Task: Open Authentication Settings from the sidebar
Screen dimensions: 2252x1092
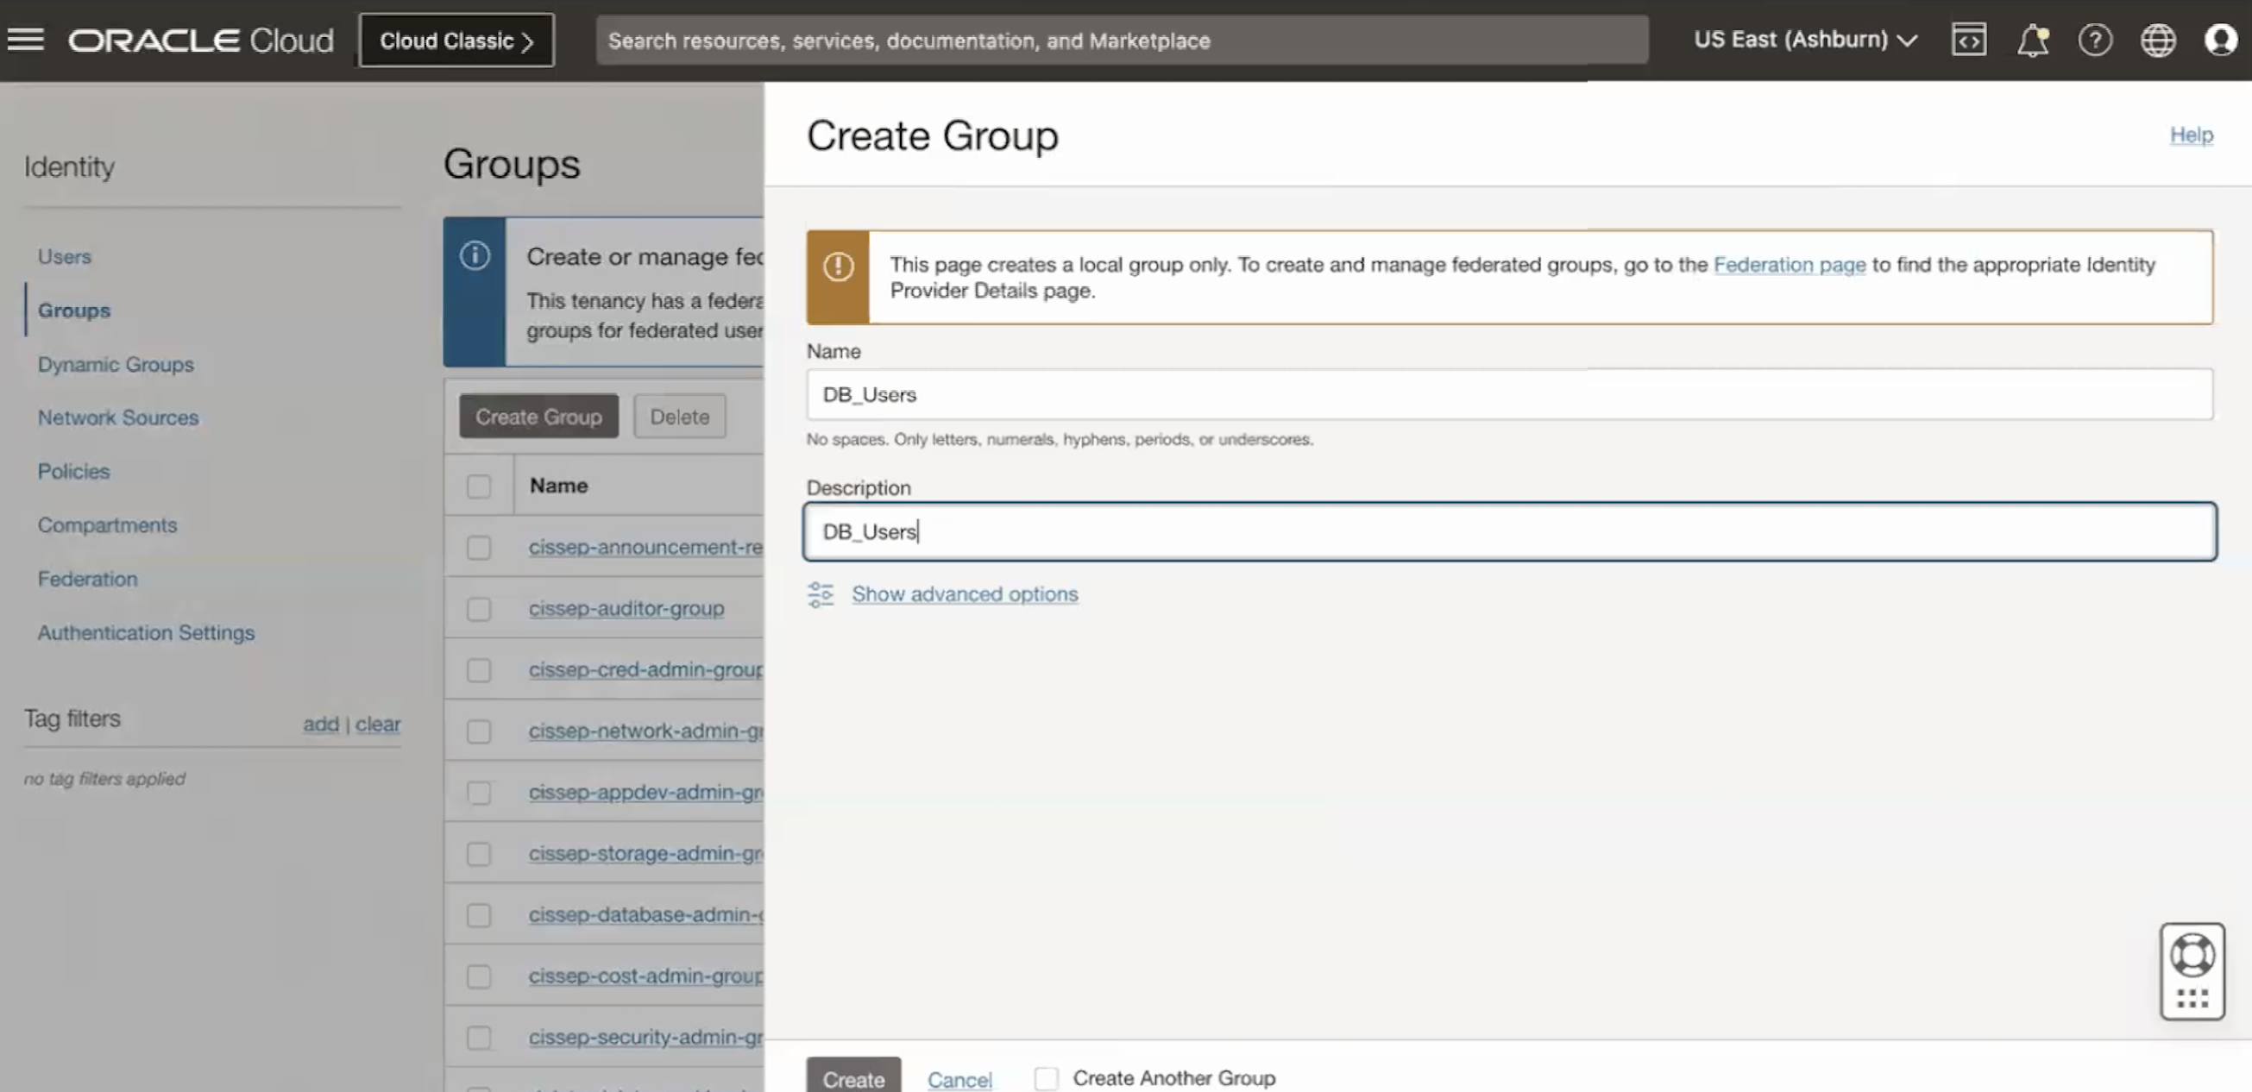Action: coord(146,632)
